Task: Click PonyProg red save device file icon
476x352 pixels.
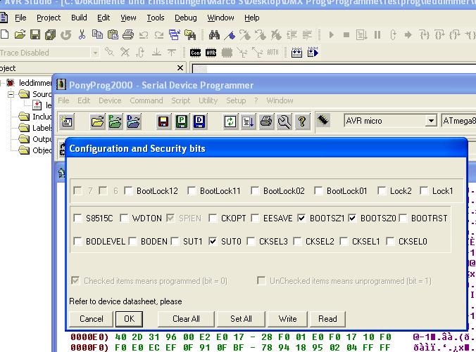Action: [163, 122]
